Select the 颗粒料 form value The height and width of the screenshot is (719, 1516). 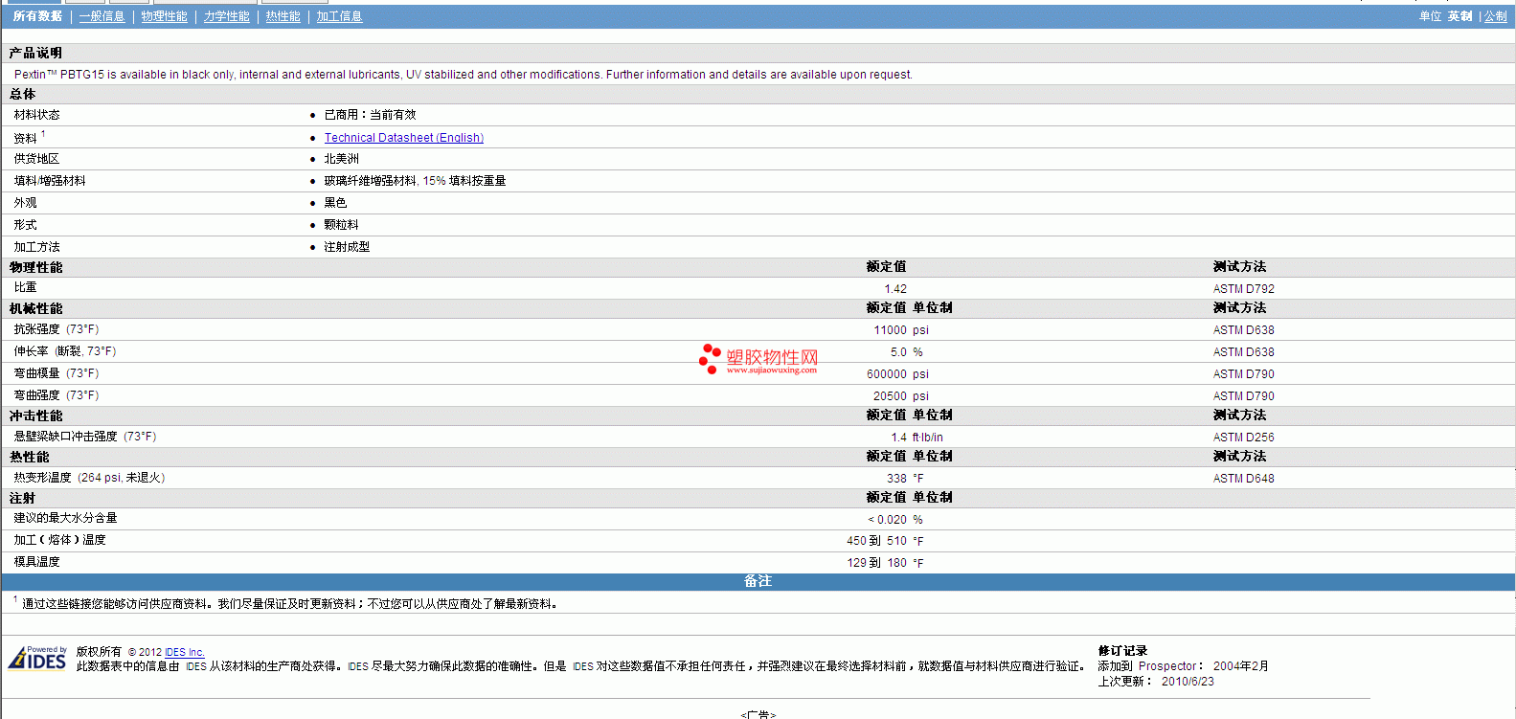click(341, 225)
